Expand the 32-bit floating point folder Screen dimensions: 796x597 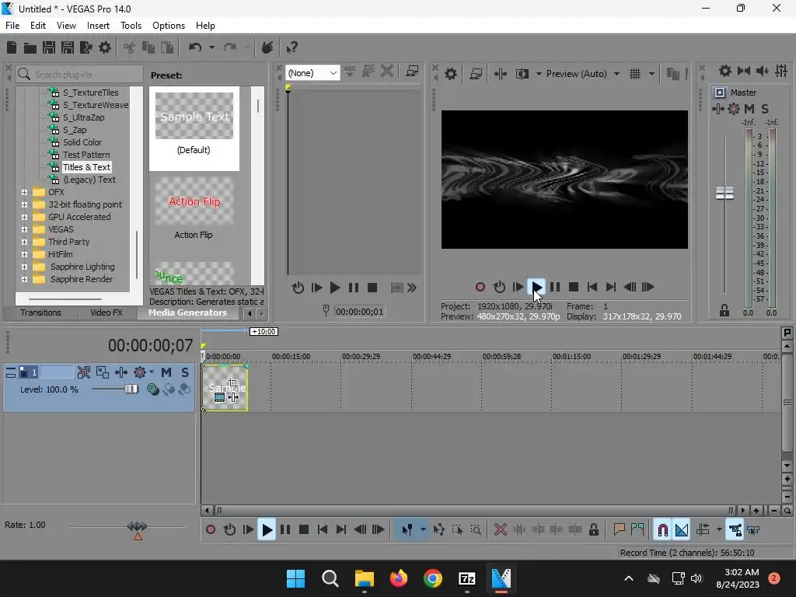click(24, 204)
